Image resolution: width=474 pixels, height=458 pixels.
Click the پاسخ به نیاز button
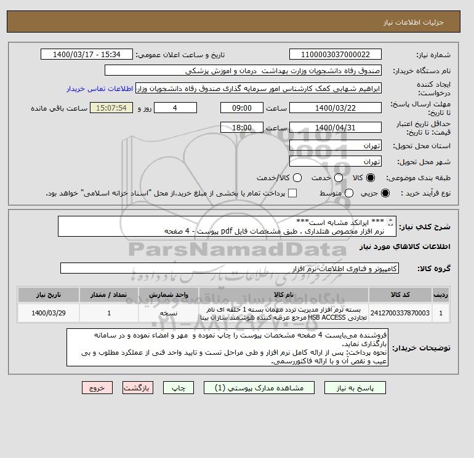355,388
